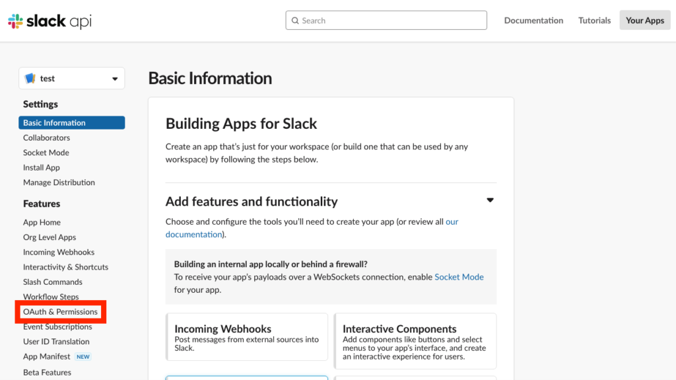Viewport: 676px width, 380px height.
Task: Navigate to Socket Mode settings
Action: [46, 153]
